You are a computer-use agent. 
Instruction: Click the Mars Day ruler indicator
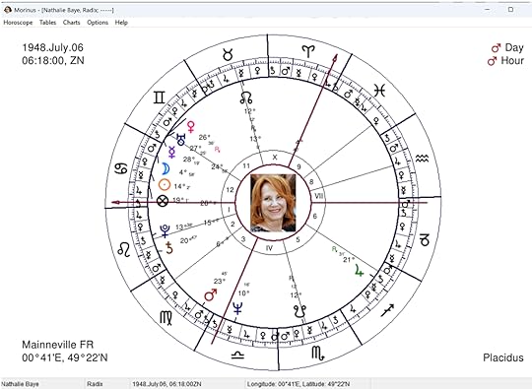(507, 47)
